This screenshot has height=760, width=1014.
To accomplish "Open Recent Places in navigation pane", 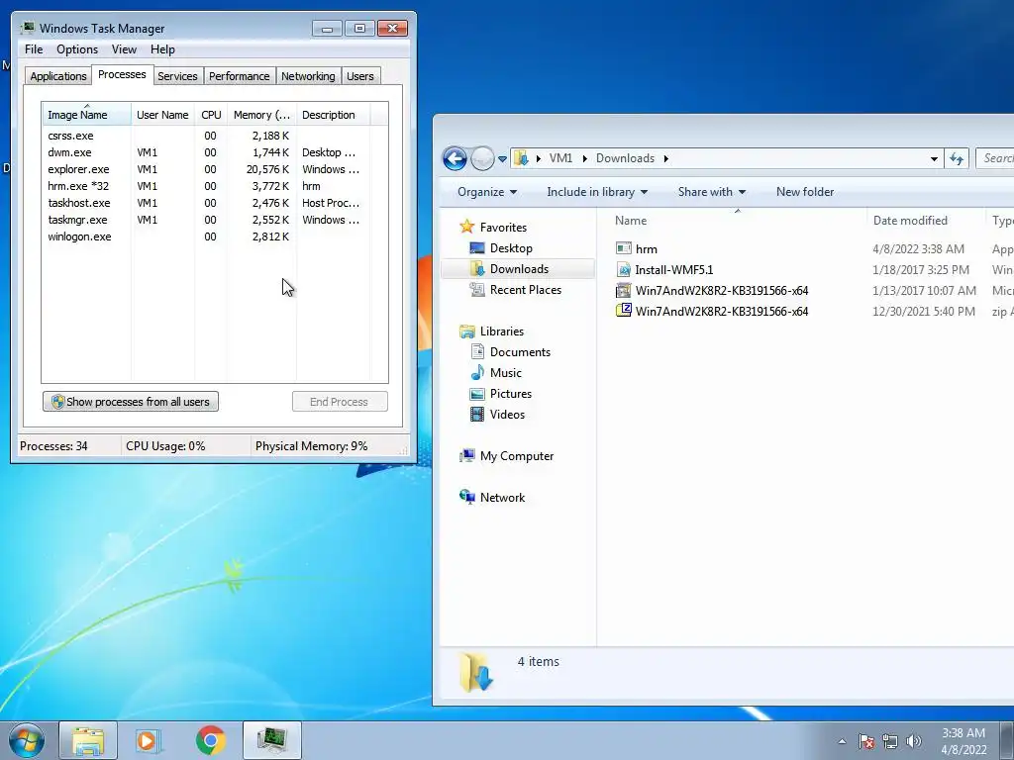I will tap(525, 290).
